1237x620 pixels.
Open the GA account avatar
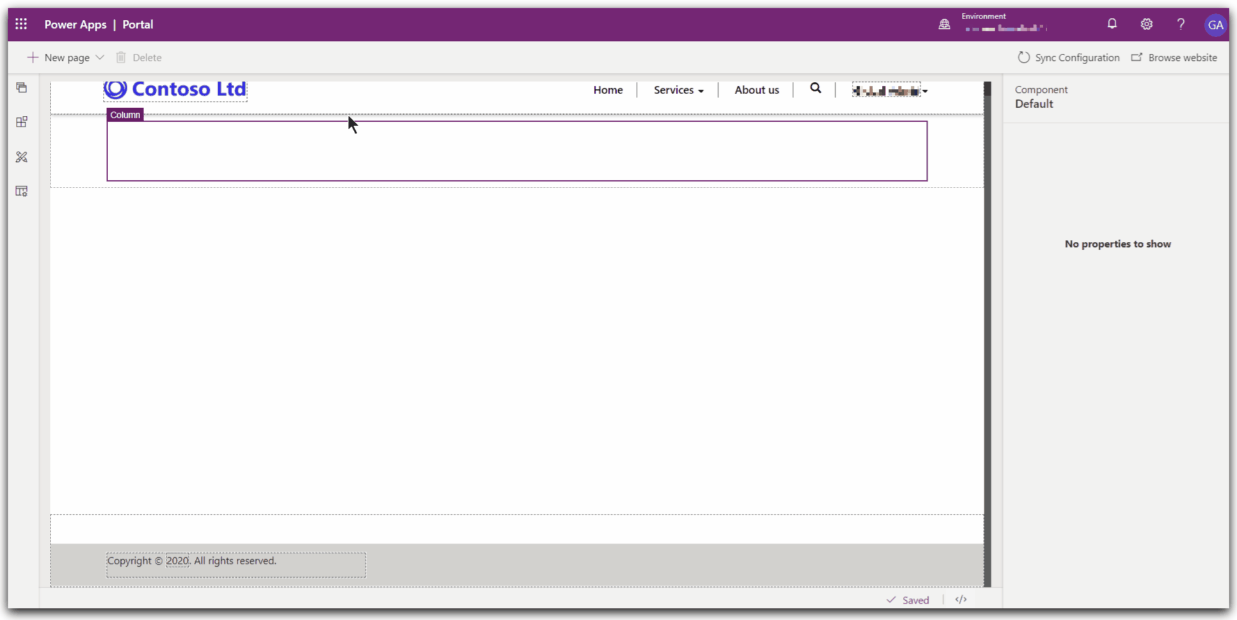coord(1215,25)
